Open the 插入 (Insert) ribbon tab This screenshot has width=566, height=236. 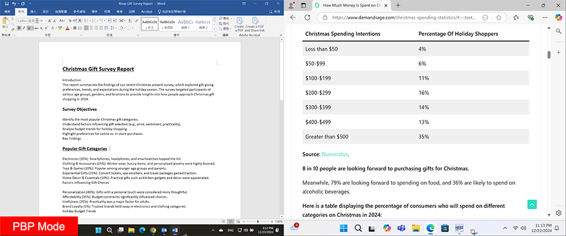click(x=33, y=11)
